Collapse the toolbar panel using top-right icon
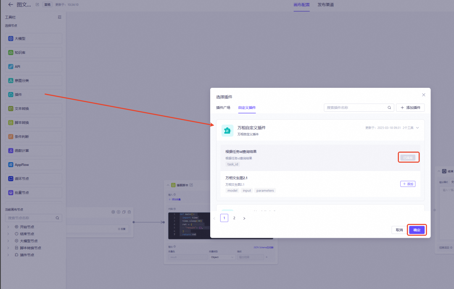 (x=60, y=17)
